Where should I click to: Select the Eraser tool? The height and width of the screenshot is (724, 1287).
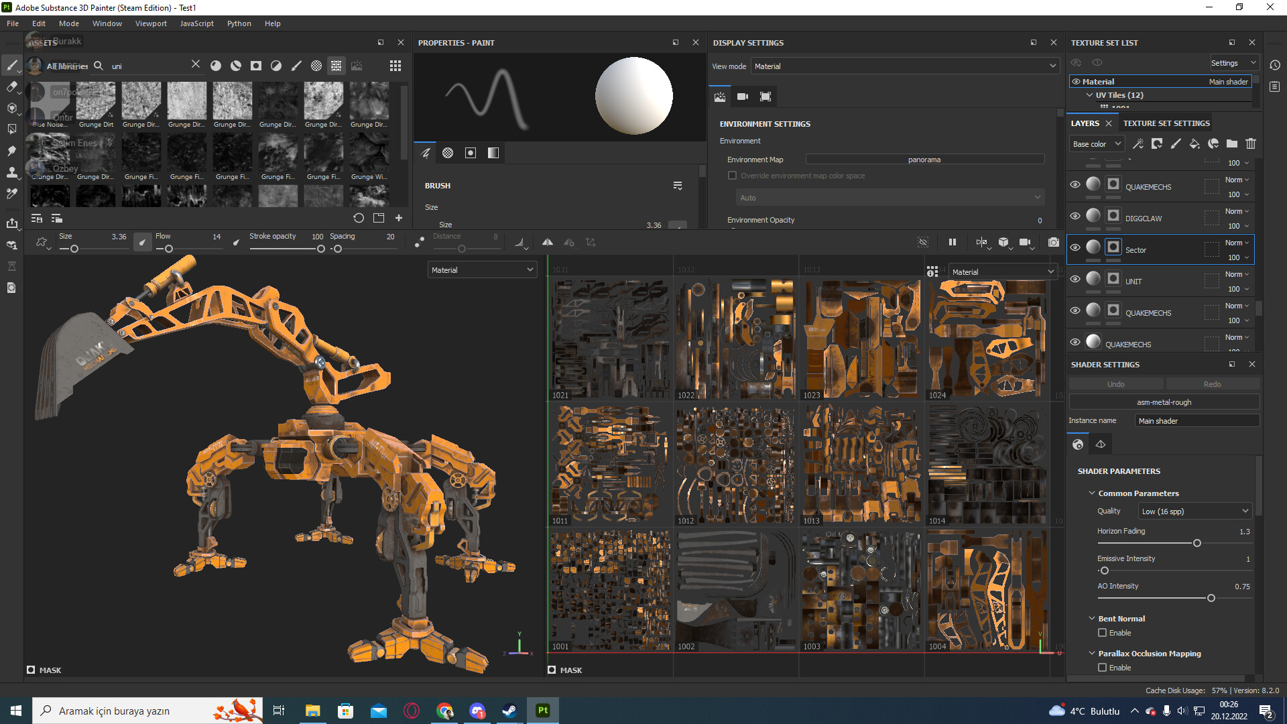point(12,87)
